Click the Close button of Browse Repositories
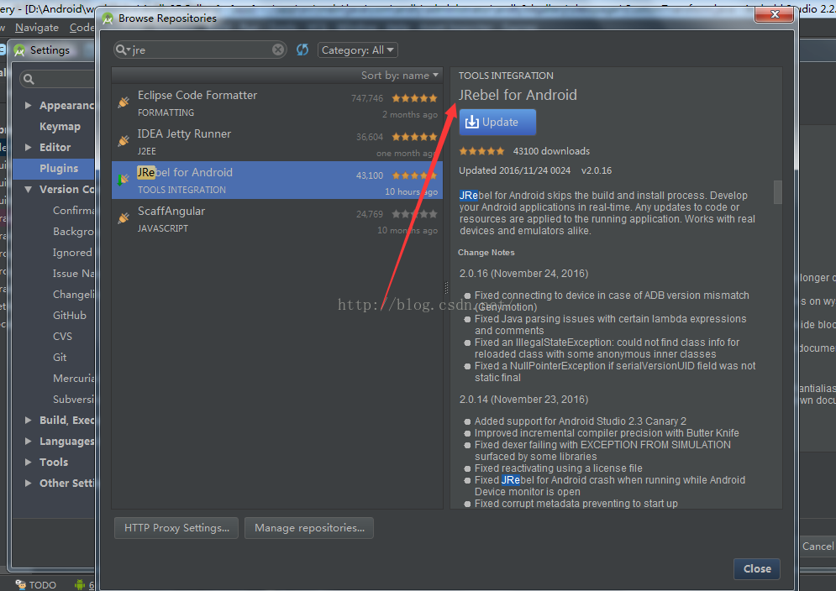The image size is (836, 591). coord(756,568)
